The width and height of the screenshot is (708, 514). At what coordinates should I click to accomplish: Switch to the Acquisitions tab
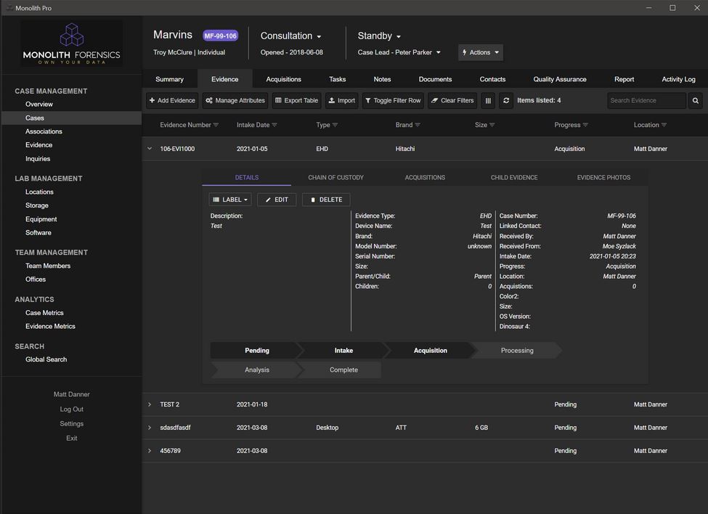(283, 79)
